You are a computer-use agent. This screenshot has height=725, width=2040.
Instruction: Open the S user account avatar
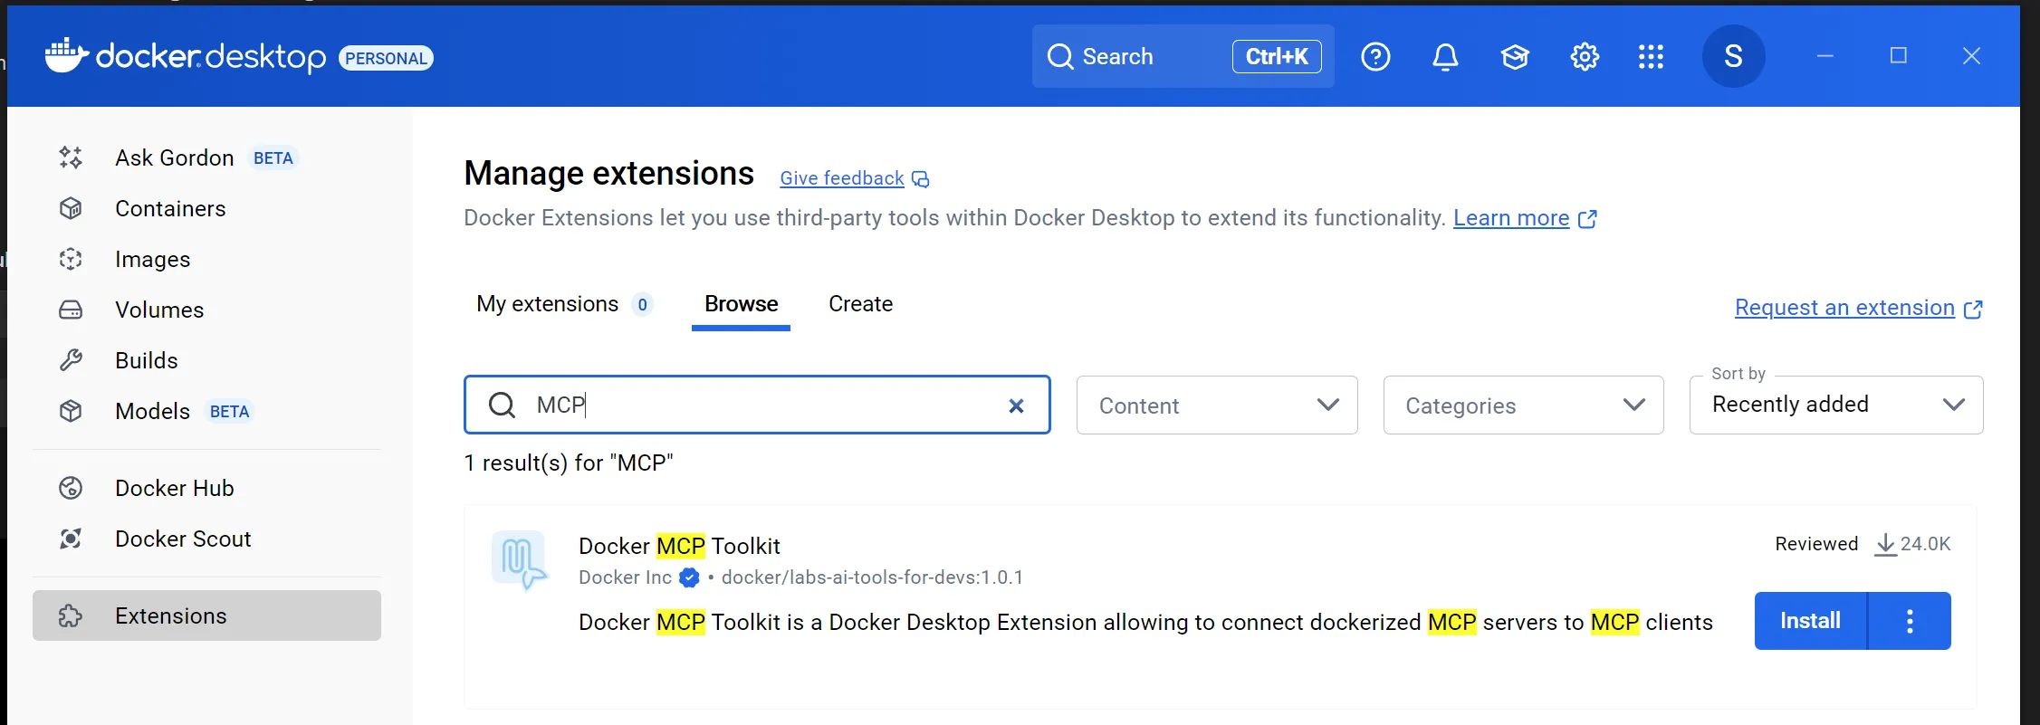(1733, 56)
